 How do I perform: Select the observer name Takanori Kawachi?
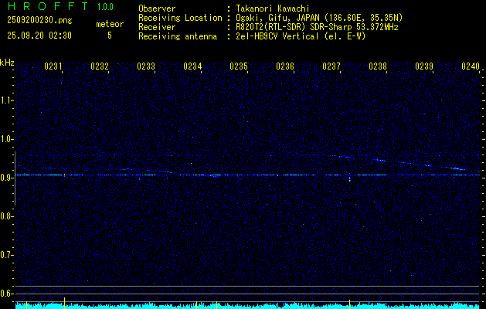pos(273,8)
